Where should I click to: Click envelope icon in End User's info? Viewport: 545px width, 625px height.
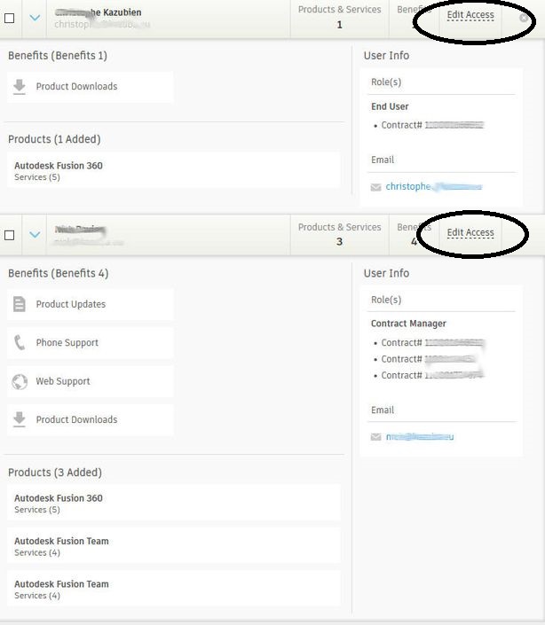[x=376, y=187]
